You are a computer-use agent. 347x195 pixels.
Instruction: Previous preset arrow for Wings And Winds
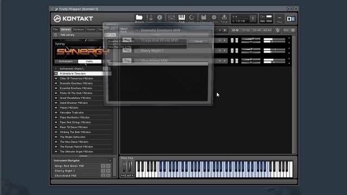220,41
